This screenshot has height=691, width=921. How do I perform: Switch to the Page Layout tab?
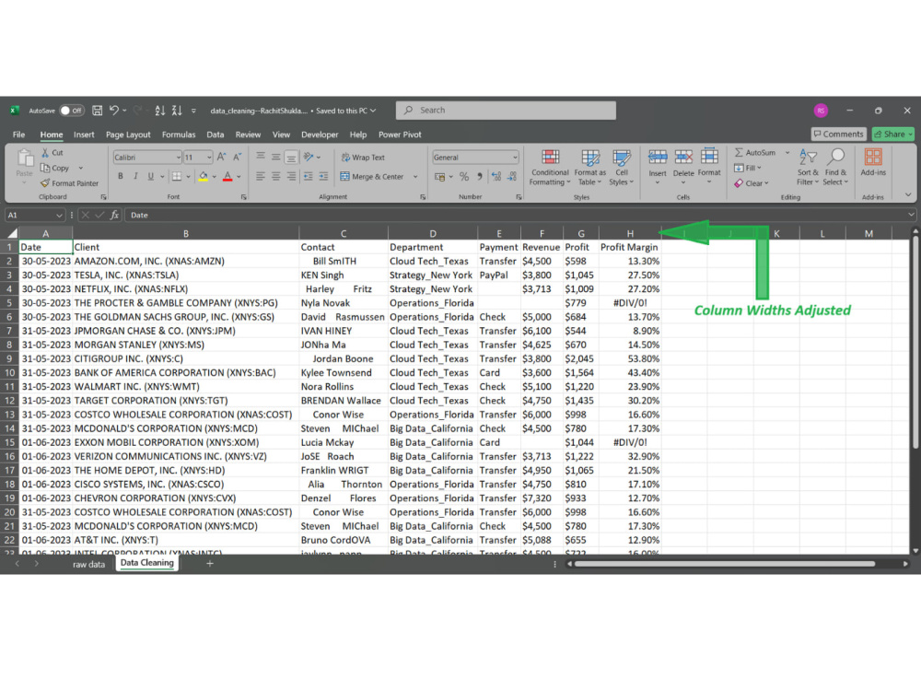pos(128,135)
